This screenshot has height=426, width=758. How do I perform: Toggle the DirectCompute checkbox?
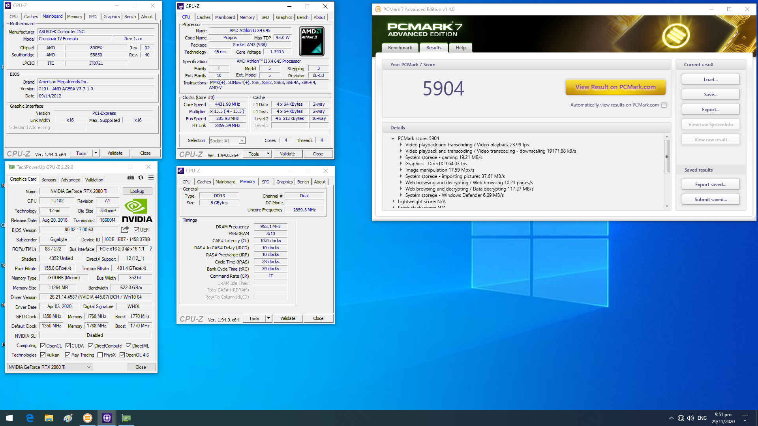pyautogui.click(x=90, y=346)
